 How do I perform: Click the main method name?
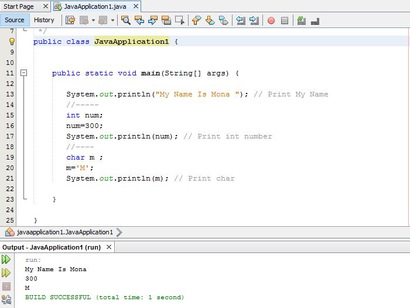151,73
